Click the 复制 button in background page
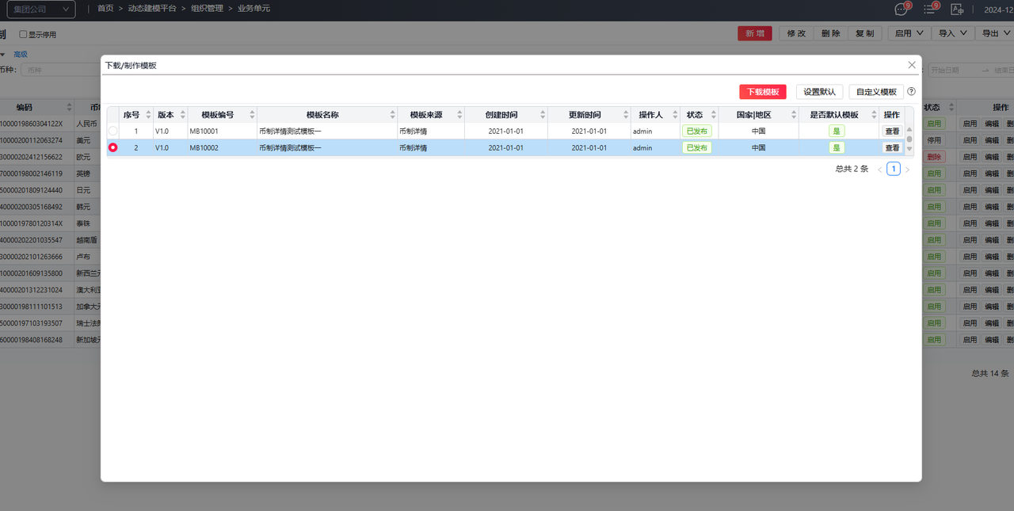The height and width of the screenshot is (511, 1014). [865, 33]
